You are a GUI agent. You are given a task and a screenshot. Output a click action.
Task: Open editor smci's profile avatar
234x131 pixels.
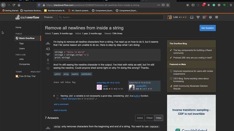tap(99, 87)
